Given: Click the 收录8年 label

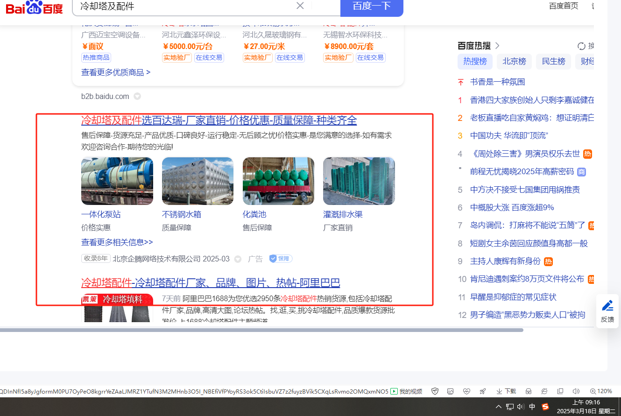Looking at the screenshot, I should tap(96, 259).
